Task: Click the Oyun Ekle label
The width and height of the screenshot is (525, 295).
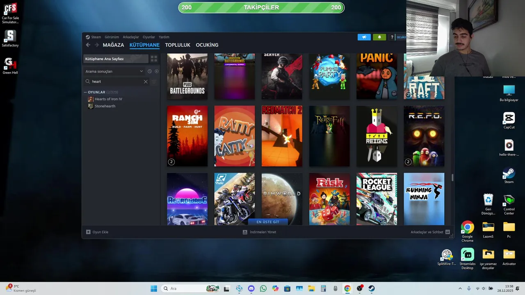Action: click(x=100, y=232)
